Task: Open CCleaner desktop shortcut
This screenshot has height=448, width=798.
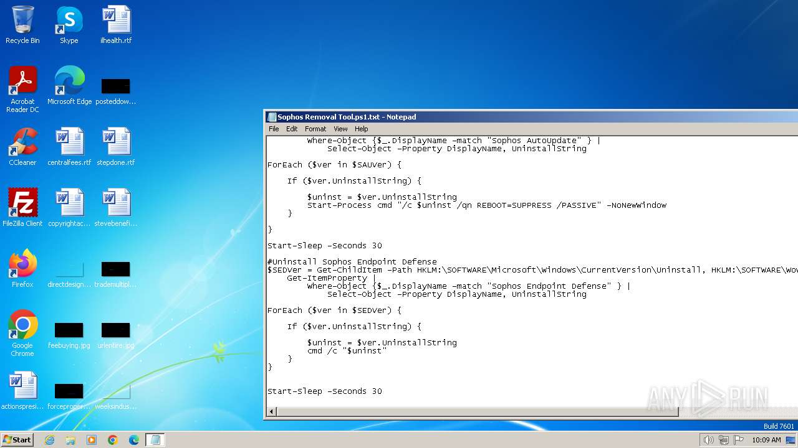Action: click(x=22, y=147)
